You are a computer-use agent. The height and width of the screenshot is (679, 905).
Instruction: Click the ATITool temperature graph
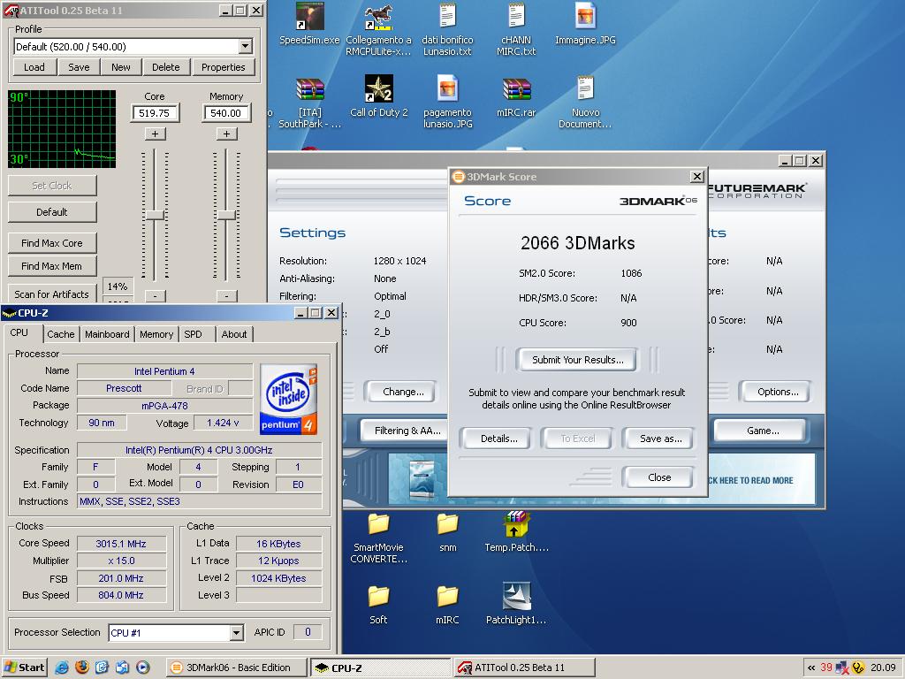[62, 129]
